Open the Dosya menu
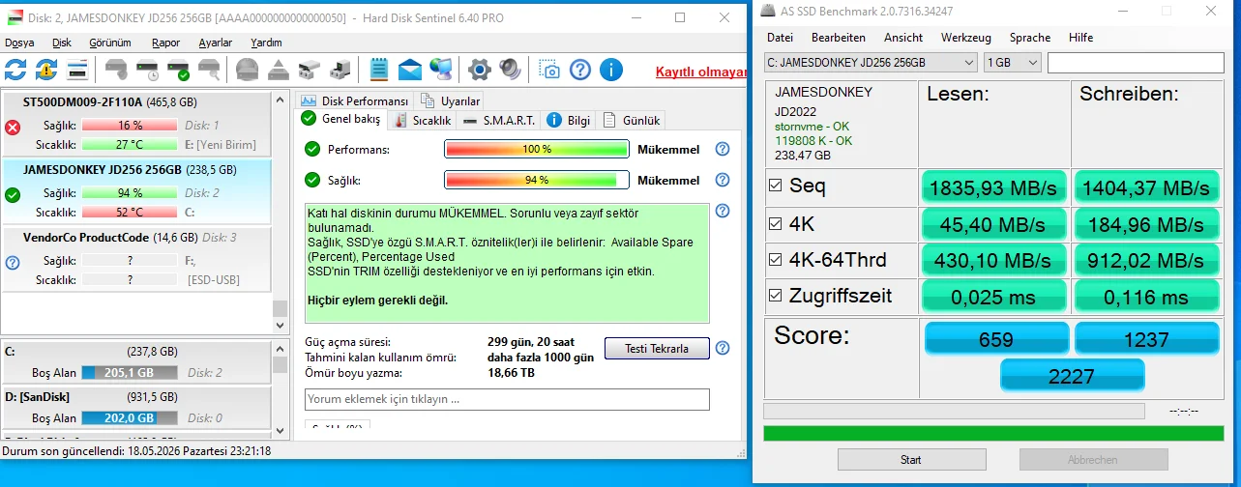This screenshot has width=1241, height=487. (19, 43)
